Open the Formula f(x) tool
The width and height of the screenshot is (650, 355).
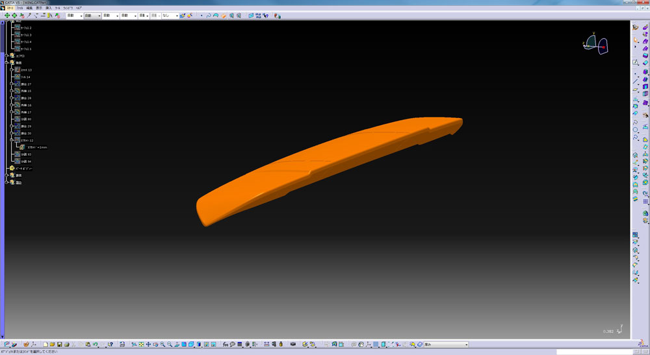225,344
